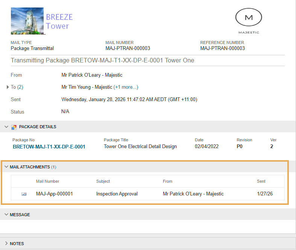Click the Package Details section icon
296x250 pixels.
(14, 127)
